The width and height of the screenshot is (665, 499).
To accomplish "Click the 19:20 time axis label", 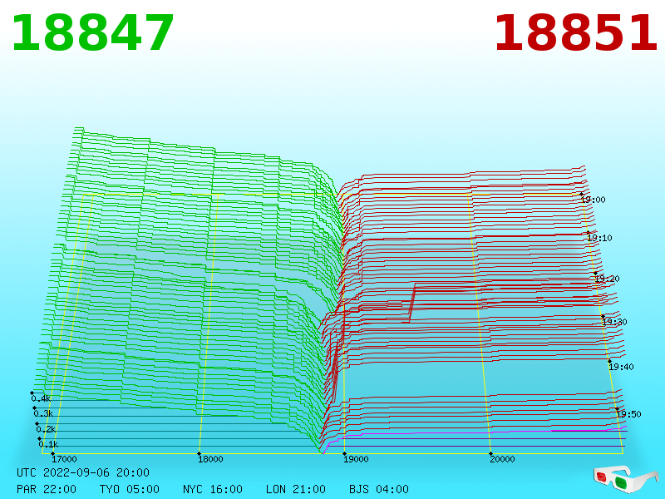I will [608, 279].
